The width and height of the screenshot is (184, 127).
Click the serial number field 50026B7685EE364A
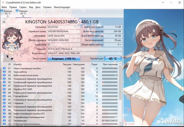tap(64, 31)
